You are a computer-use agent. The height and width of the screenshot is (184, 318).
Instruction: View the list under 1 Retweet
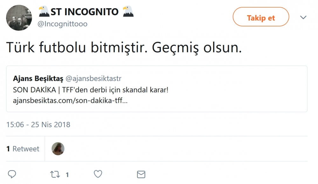coord(23,149)
